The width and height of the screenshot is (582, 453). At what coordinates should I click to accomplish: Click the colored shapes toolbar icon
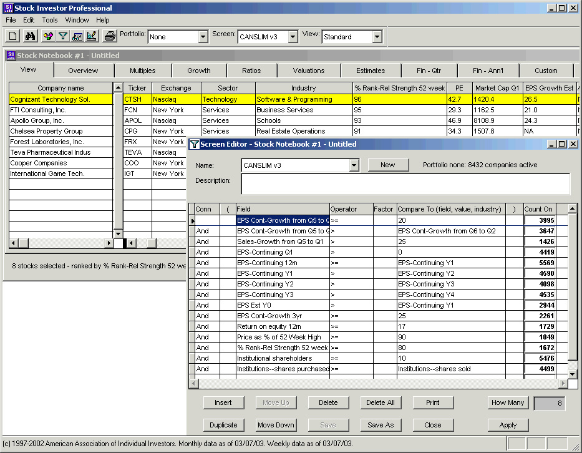tap(48, 36)
